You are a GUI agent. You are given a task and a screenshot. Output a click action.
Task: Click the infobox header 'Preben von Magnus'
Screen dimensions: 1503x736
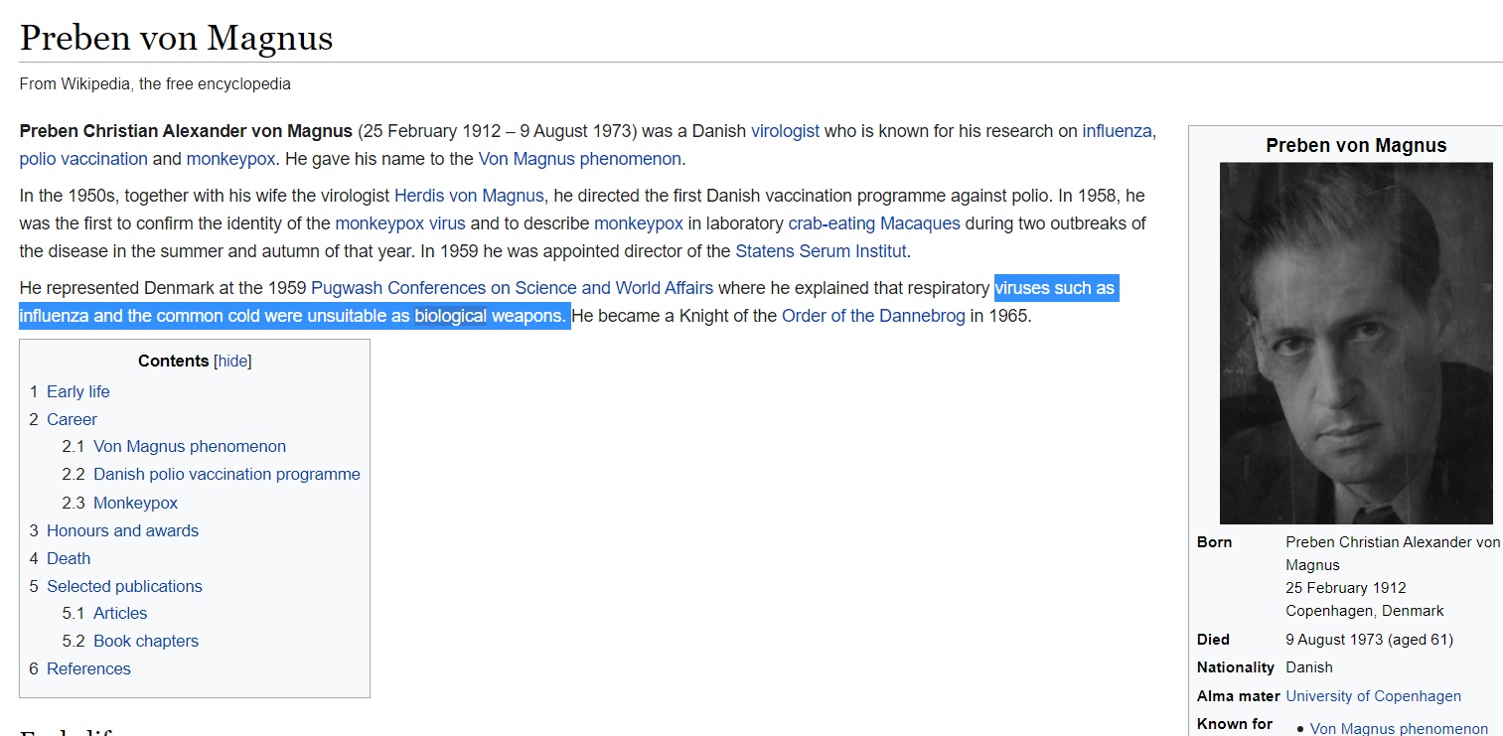[x=1356, y=145]
